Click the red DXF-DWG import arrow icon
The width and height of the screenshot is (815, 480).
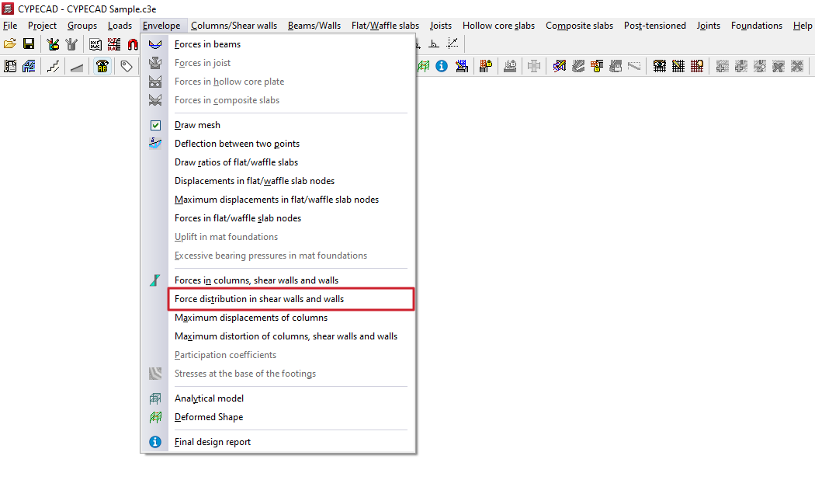pyautogui.click(x=114, y=44)
